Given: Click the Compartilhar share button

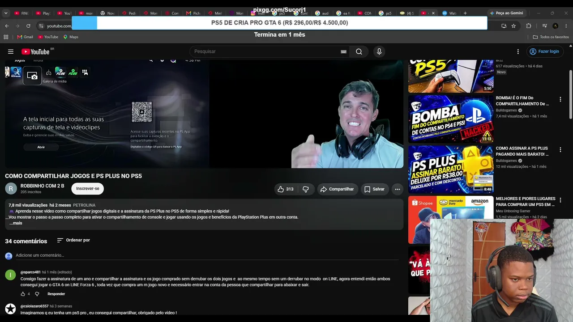Looking at the screenshot, I should [x=338, y=189].
